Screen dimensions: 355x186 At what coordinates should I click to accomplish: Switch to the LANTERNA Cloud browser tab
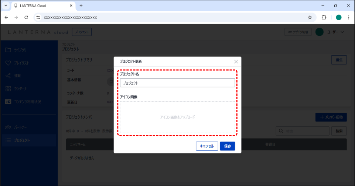click(x=41, y=6)
